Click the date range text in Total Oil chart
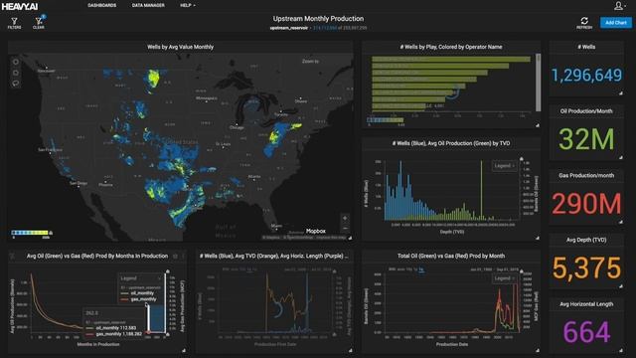This screenshot has height=358, width=636. (x=494, y=269)
